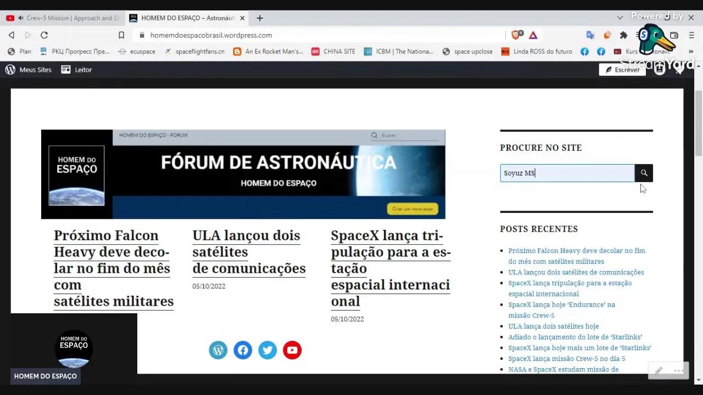Open the SpaceX lança tripulação headline
Viewport: 703px width, 395px height.
390,268
